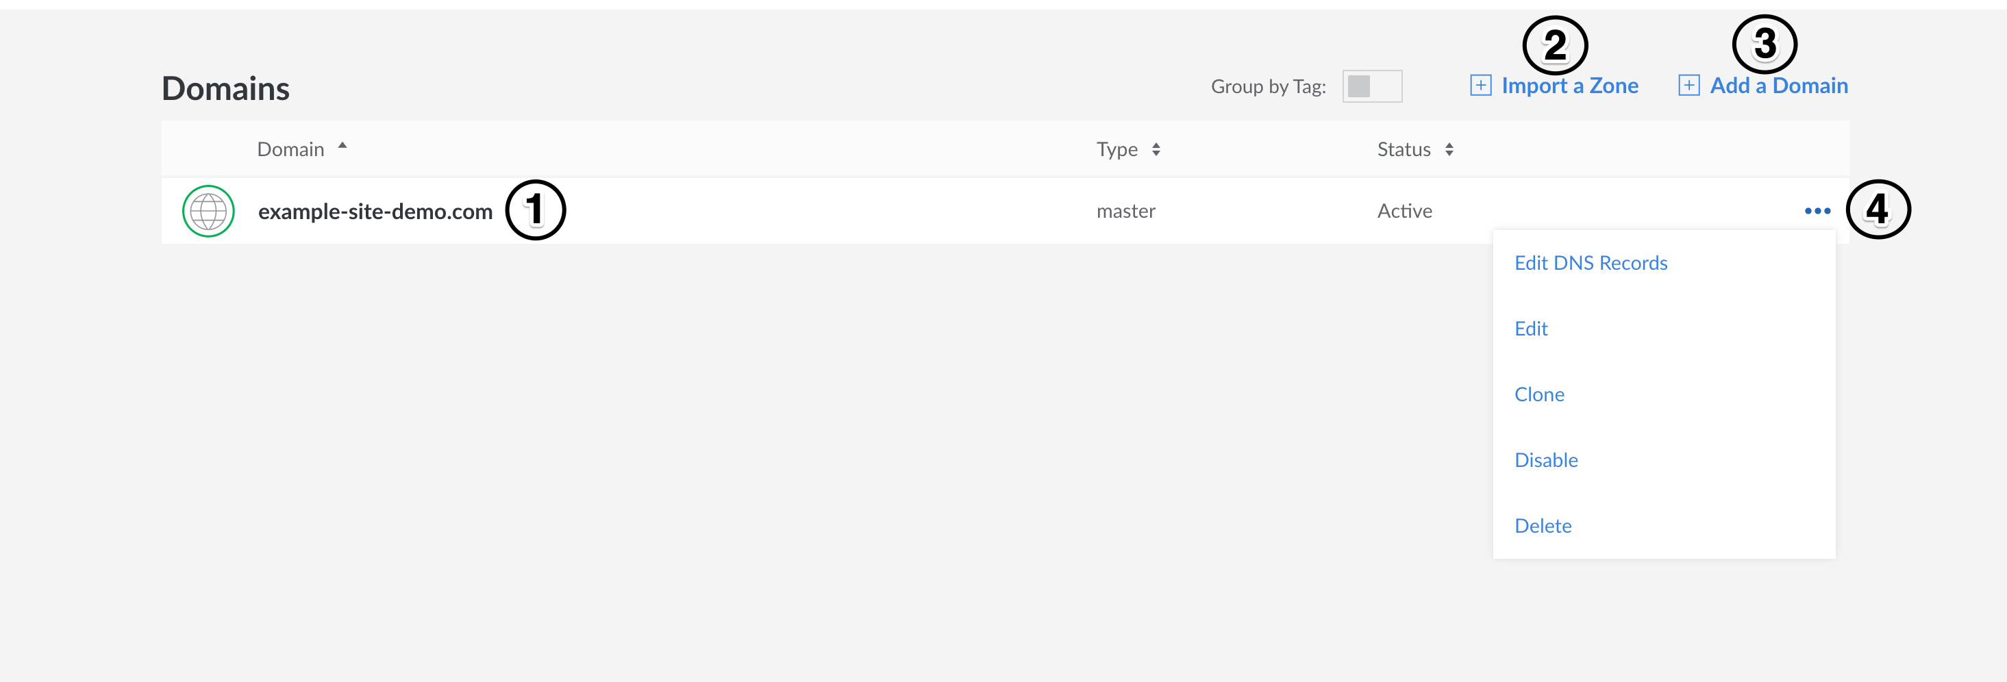Viewport: 2007px width, 682px height.
Task: Click the Add a Domain link
Action: click(x=1778, y=86)
